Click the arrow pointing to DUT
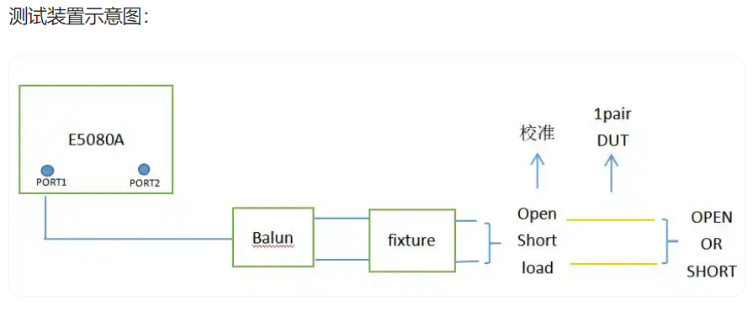753x311 pixels. coord(612,172)
